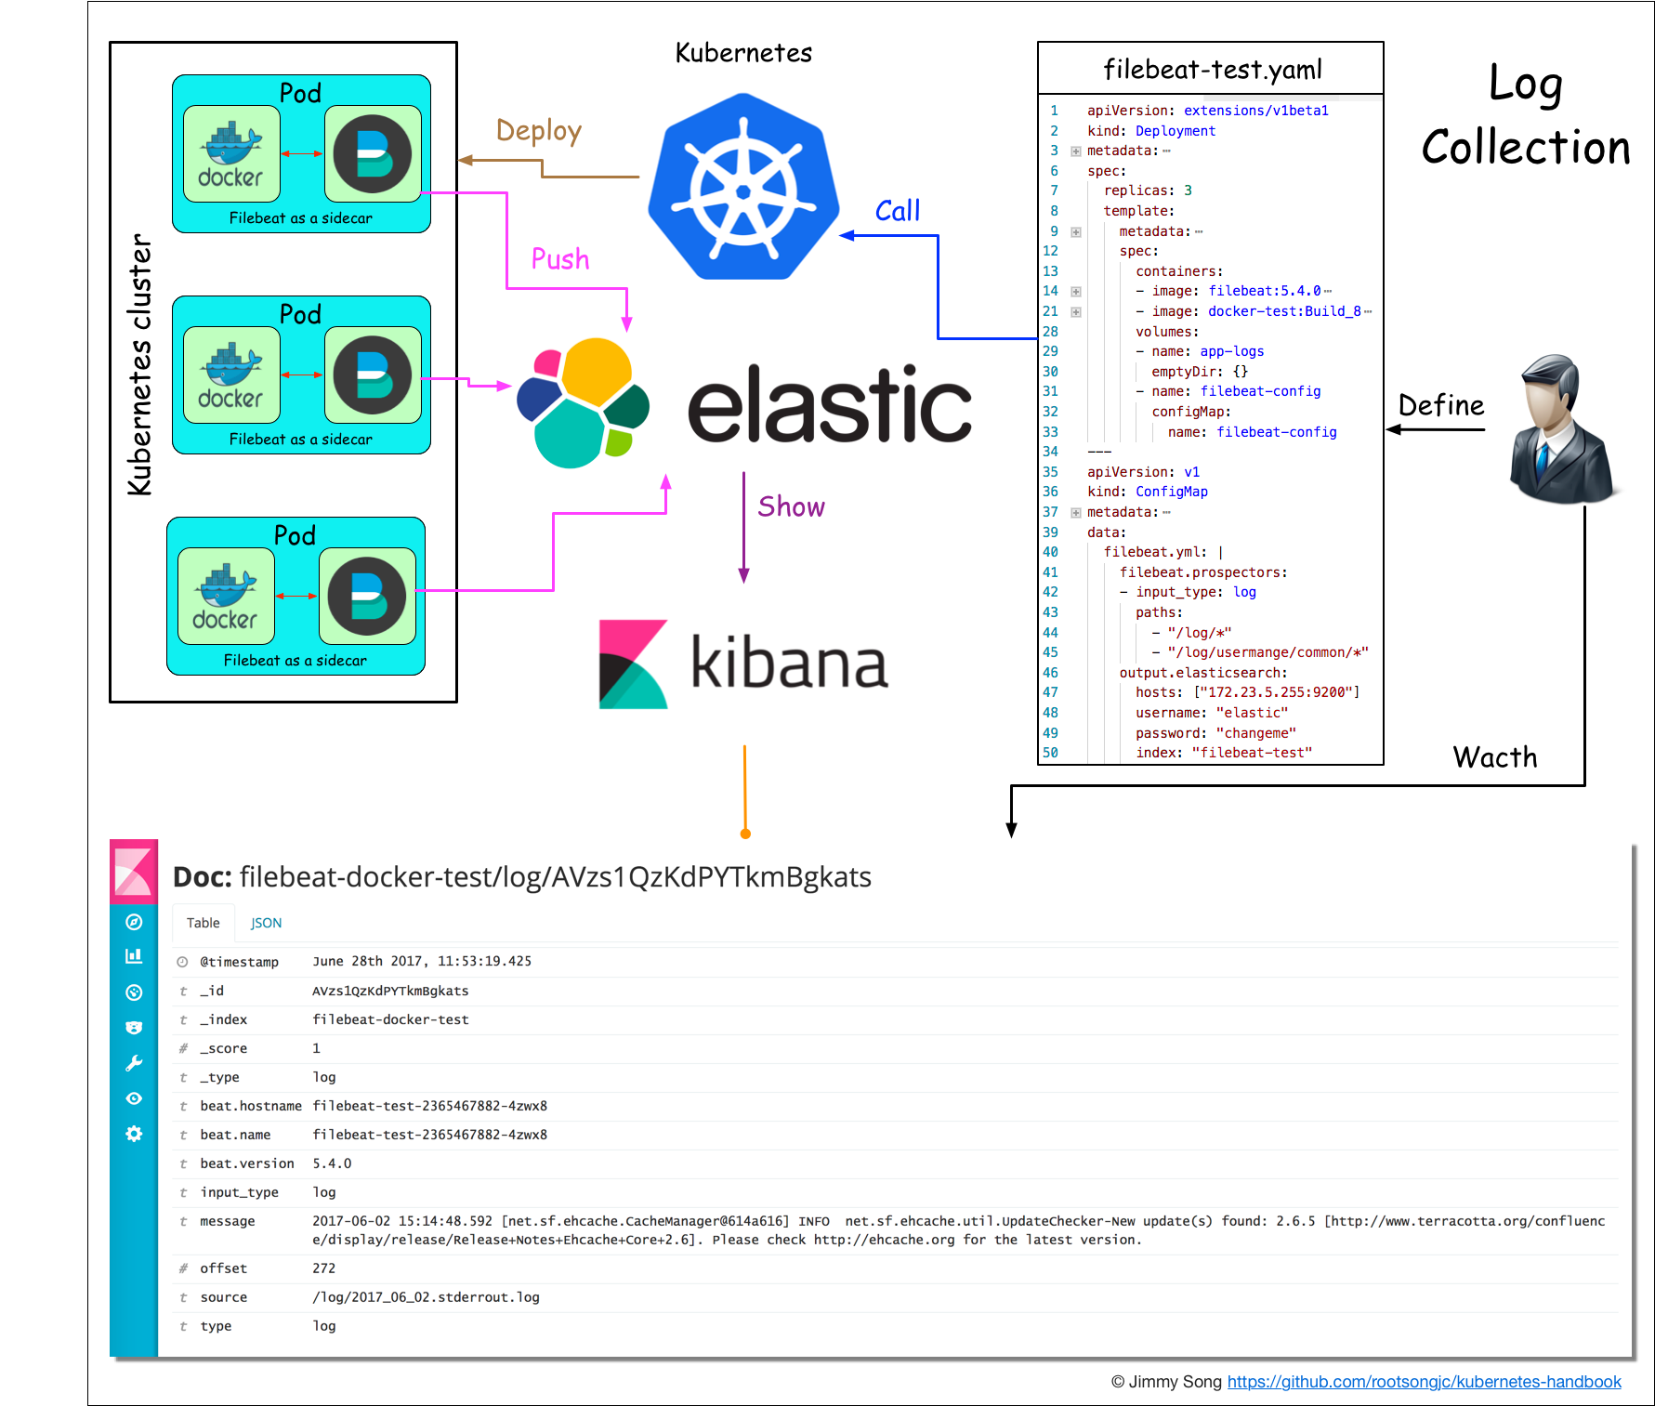
Task: Click the clock icon beside @timestamp field
Action: click(182, 961)
